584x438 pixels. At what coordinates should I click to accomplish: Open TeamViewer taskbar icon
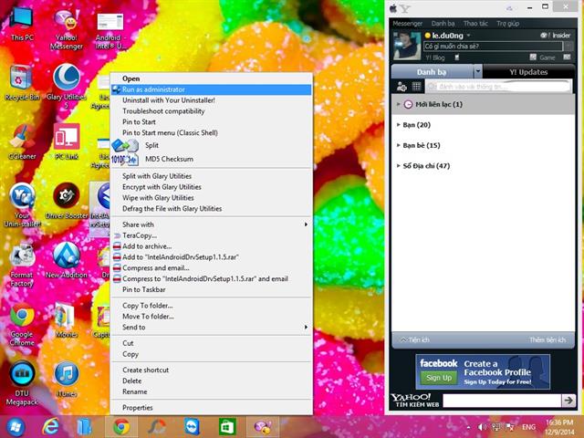point(193,427)
